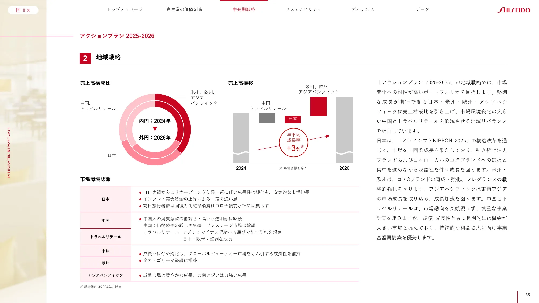Click the red number 2 section badge
The height and width of the screenshot is (303, 539).
pos(85,58)
